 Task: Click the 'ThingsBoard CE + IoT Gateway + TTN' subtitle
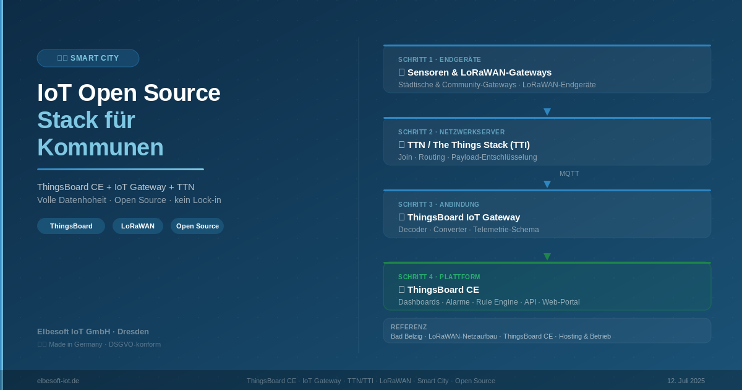click(x=116, y=187)
